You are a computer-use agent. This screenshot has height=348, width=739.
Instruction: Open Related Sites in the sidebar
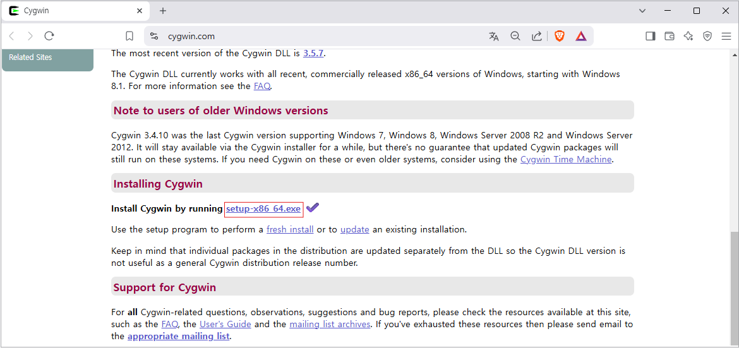tap(31, 57)
